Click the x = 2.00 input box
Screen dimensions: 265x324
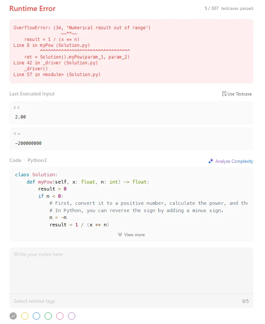click(131, 113)
